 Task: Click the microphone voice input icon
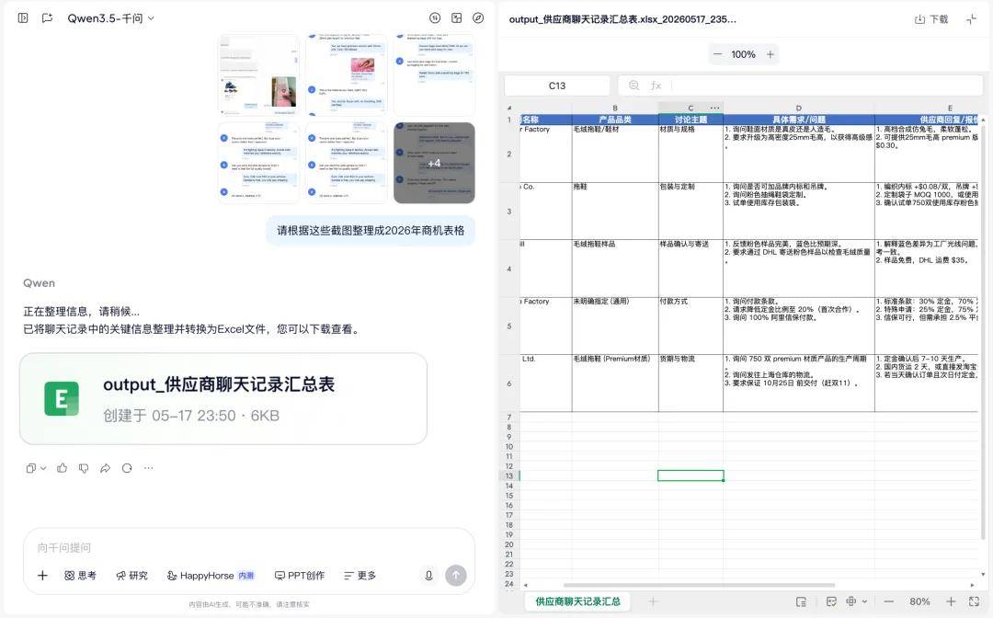coord(428,575)
